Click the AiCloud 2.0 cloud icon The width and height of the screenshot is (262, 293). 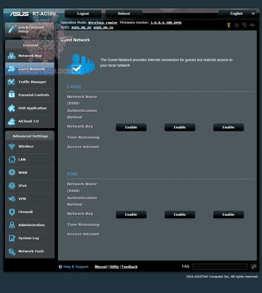click(x=12, y=121)
